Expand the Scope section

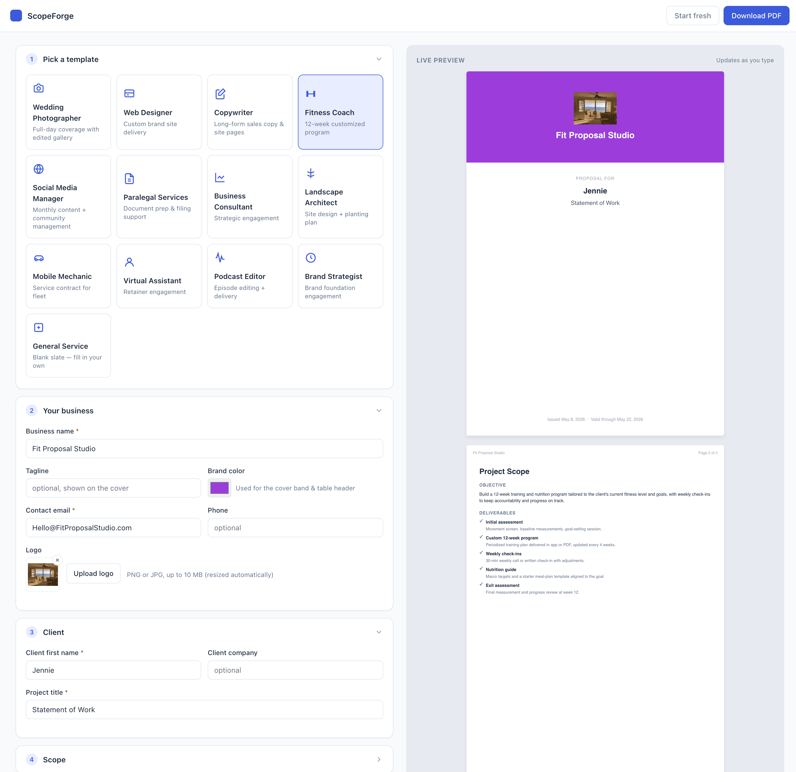point(379,759)
